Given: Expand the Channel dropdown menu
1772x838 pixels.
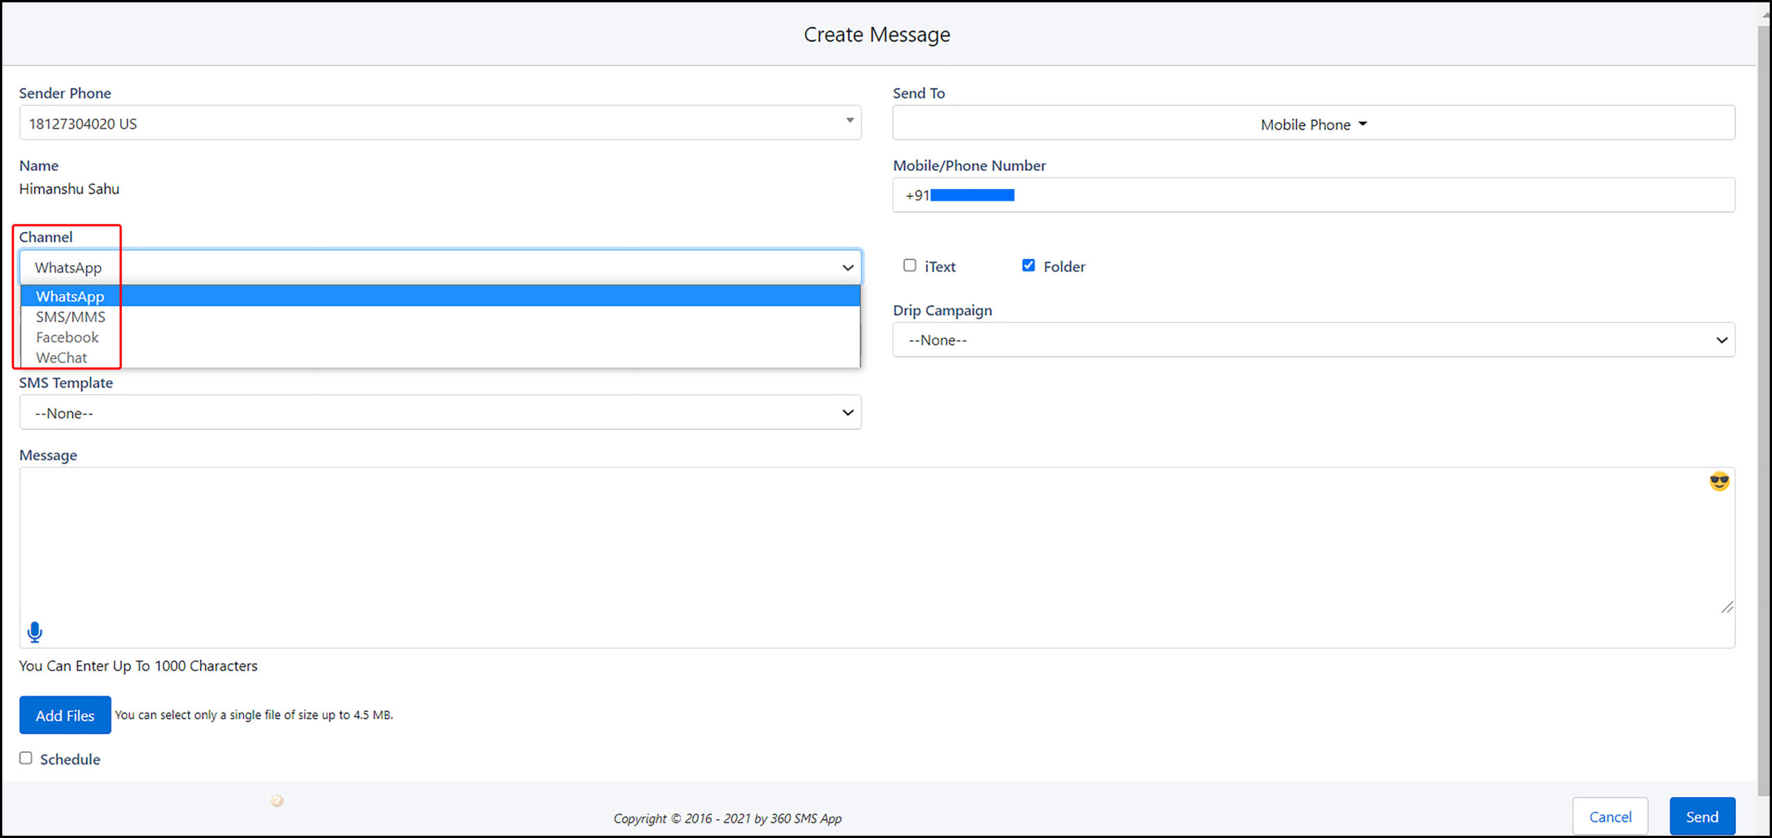Looking at the screenshot, I should pyautogui.click(x=440, y=266).
